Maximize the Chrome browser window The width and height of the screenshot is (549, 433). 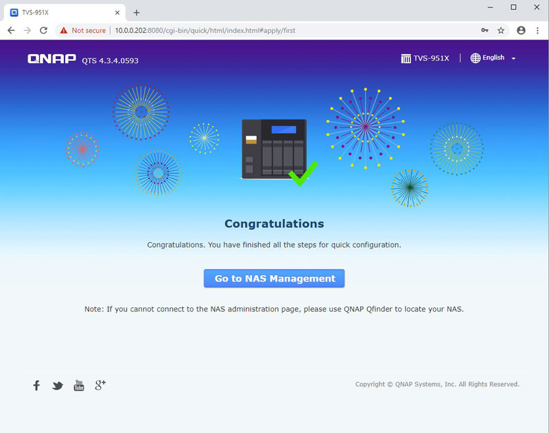(513, 7)
